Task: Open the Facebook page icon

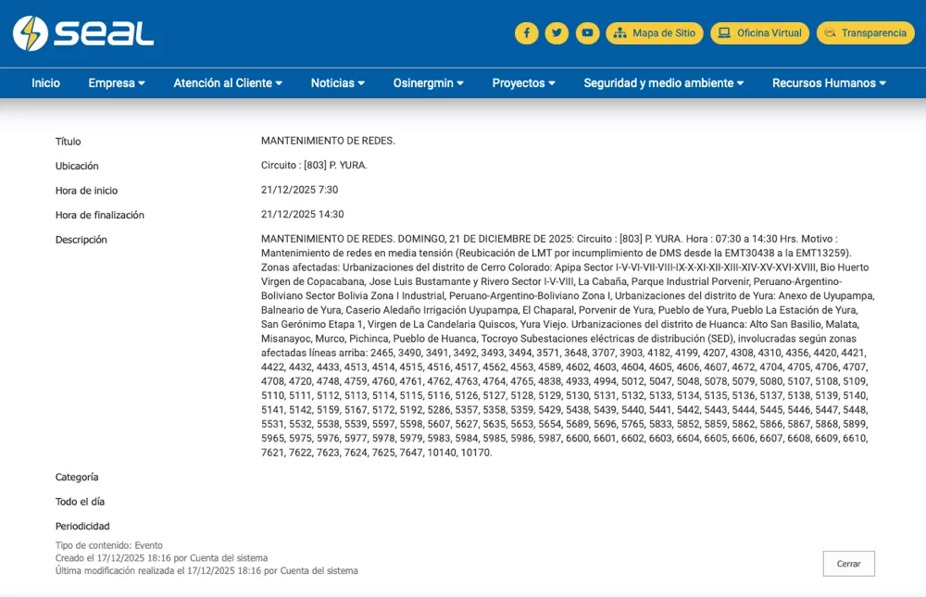Action: click(526, 33)
